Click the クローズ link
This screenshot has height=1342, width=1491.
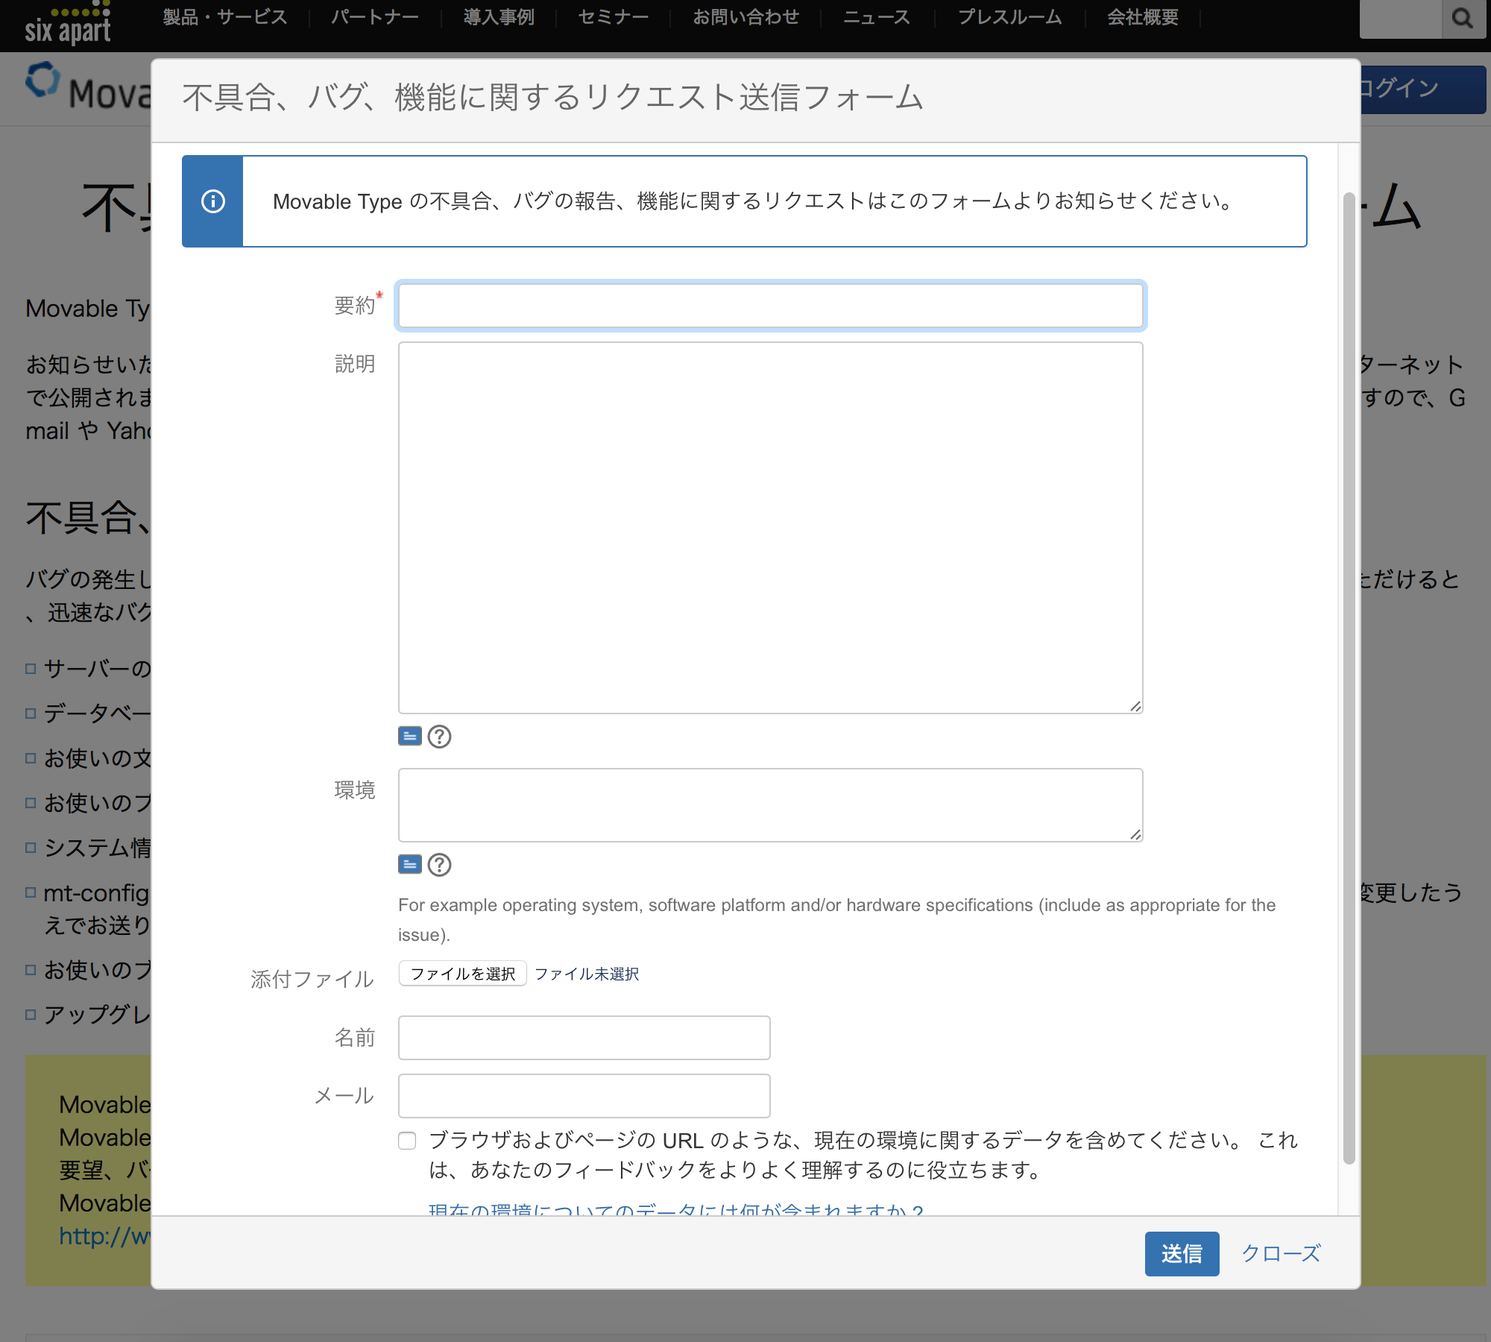point(1281,1254)
